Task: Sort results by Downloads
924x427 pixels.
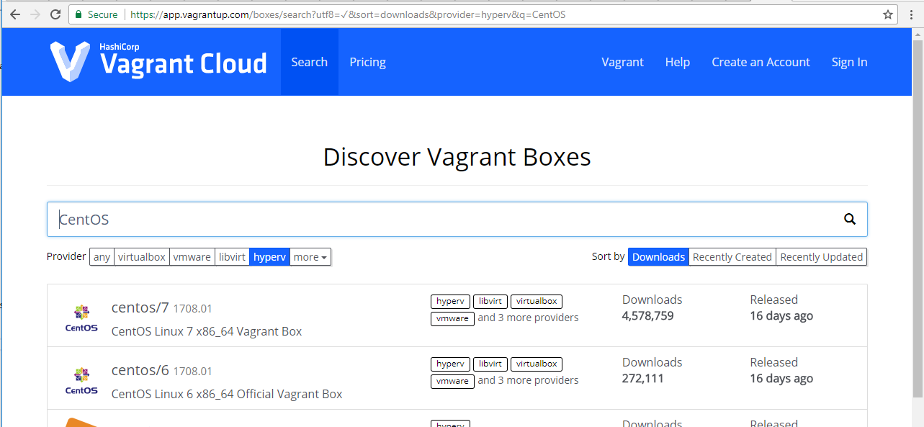Action: tap(659, 257)
